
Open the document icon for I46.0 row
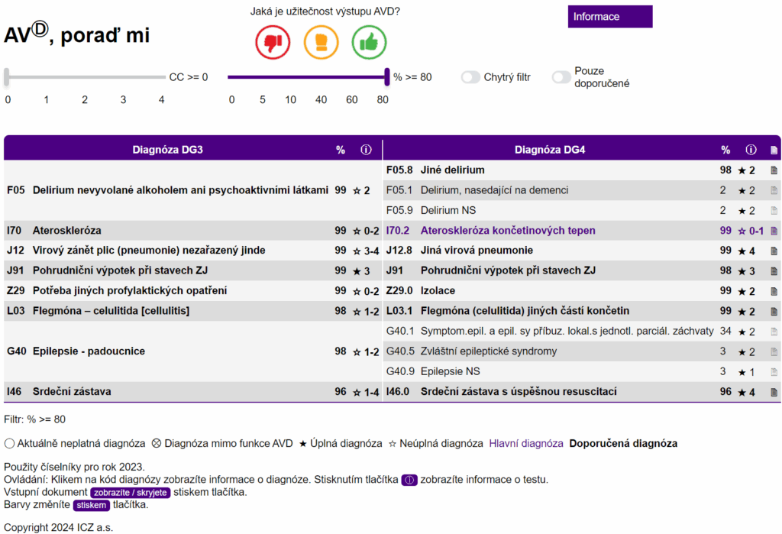[x=774, y=392]
